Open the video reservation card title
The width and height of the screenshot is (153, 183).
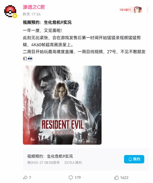pyautogui.click(x=50, y=156)
